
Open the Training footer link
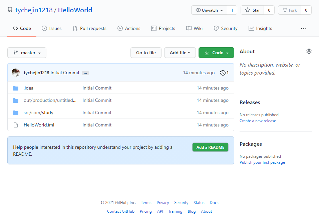click(175, 211)
